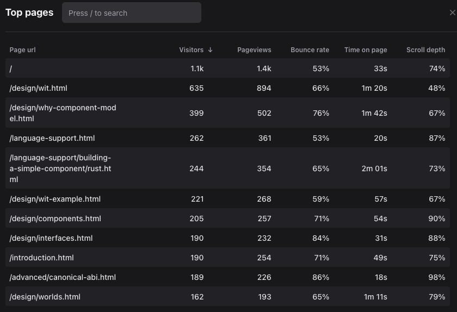Focus the Press / to search field

132,13
